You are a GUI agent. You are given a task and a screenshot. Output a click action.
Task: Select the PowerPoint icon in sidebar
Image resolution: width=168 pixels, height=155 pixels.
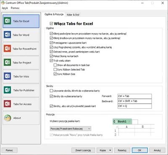click(x=7, y=49)
